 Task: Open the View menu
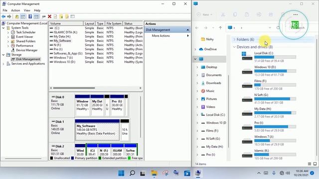coord(27,10)
